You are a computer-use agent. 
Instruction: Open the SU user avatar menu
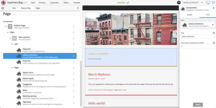(179, 3)
